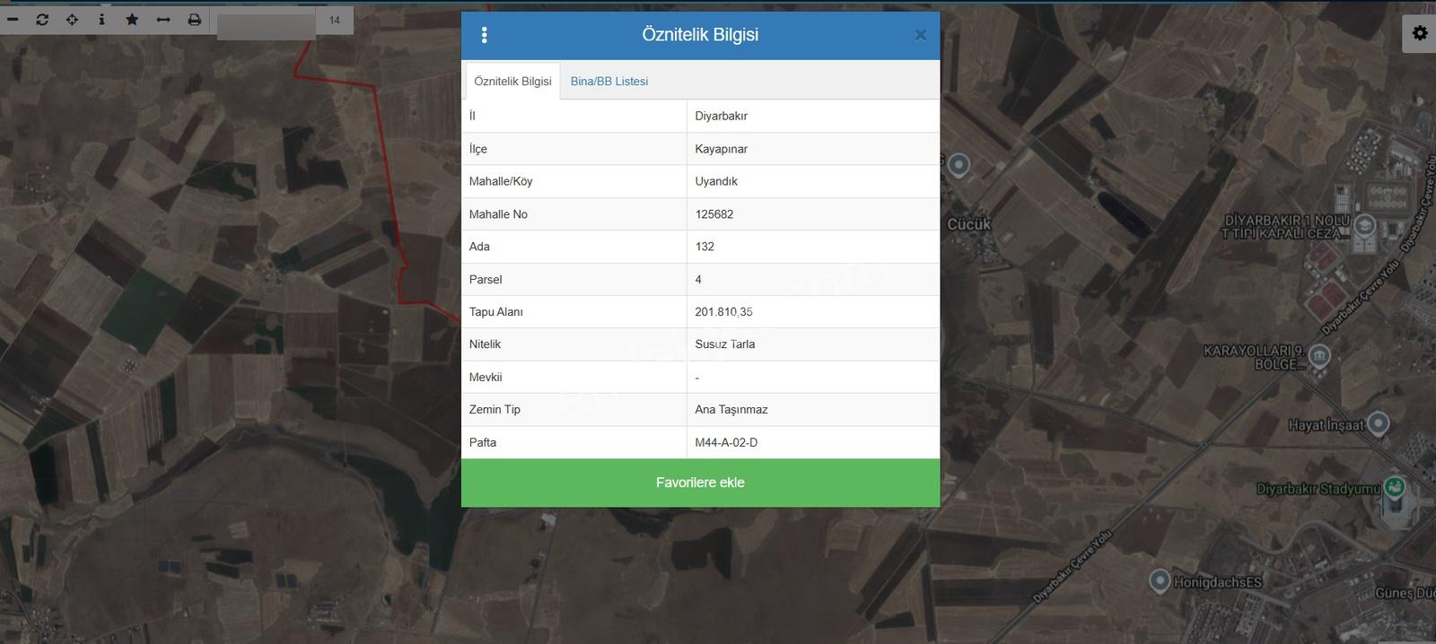Click the Hayat İnşaat map pin
This screenshot has height=644, width=1436.
pyautogui.click(x=1379, y=423)
